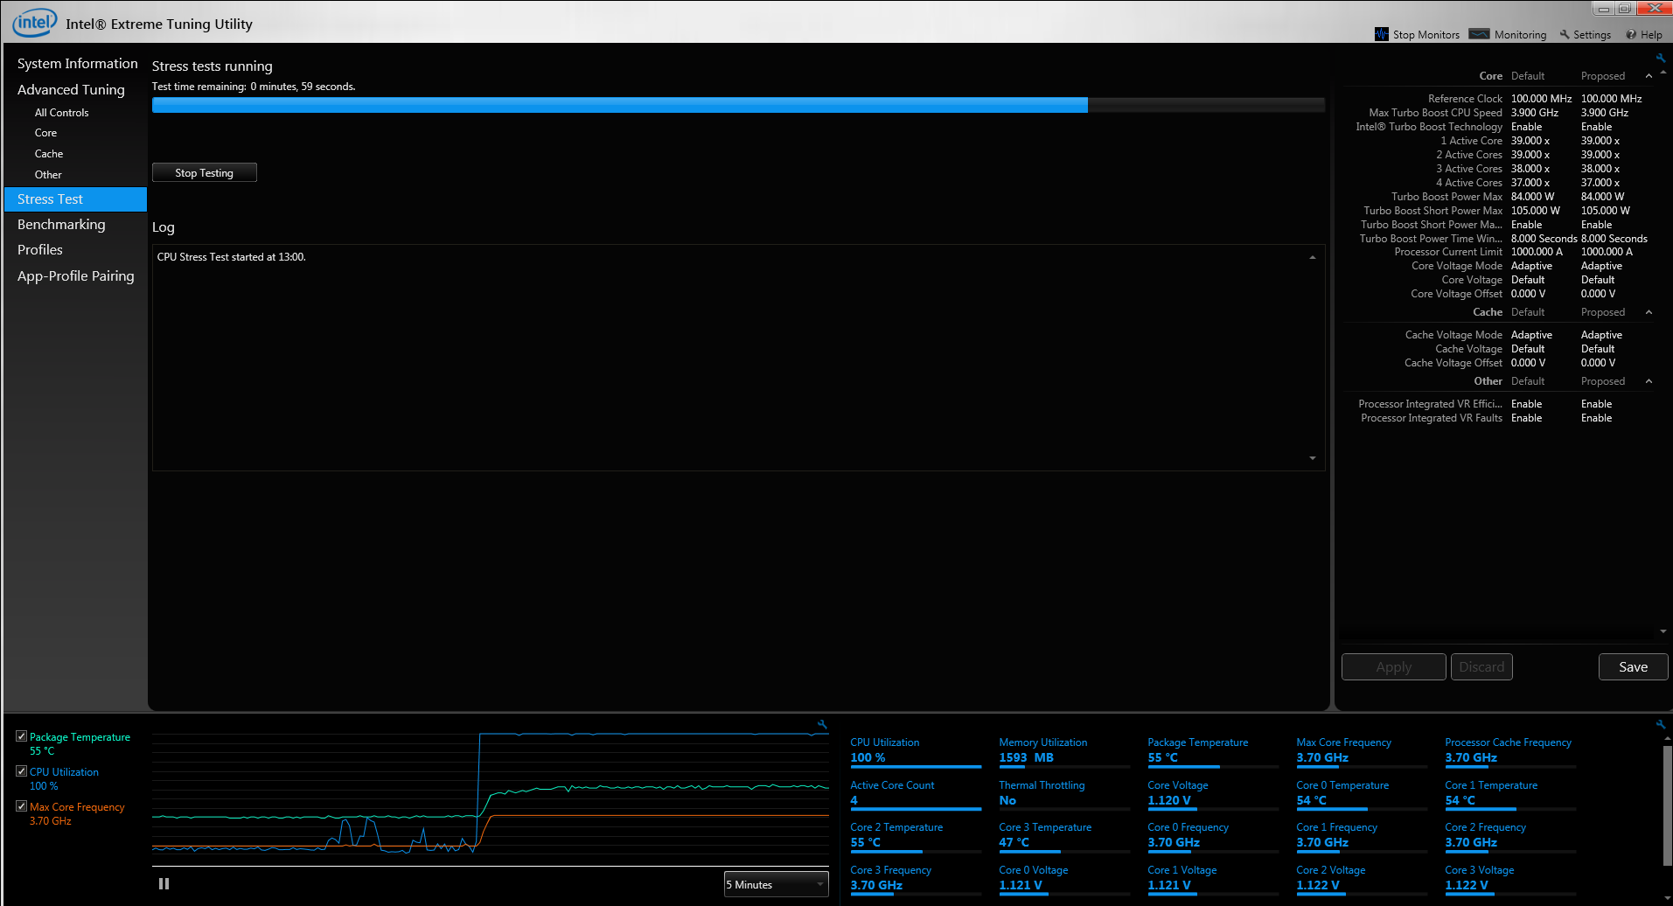Open System Information section
Image resolution: width=1673 pixels, height=906 pixels.
(77, 64)
